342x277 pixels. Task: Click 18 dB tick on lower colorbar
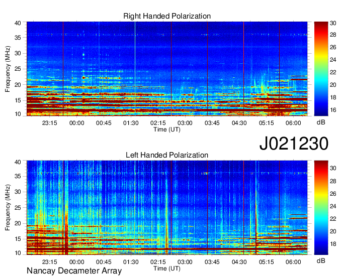(333, 244)
